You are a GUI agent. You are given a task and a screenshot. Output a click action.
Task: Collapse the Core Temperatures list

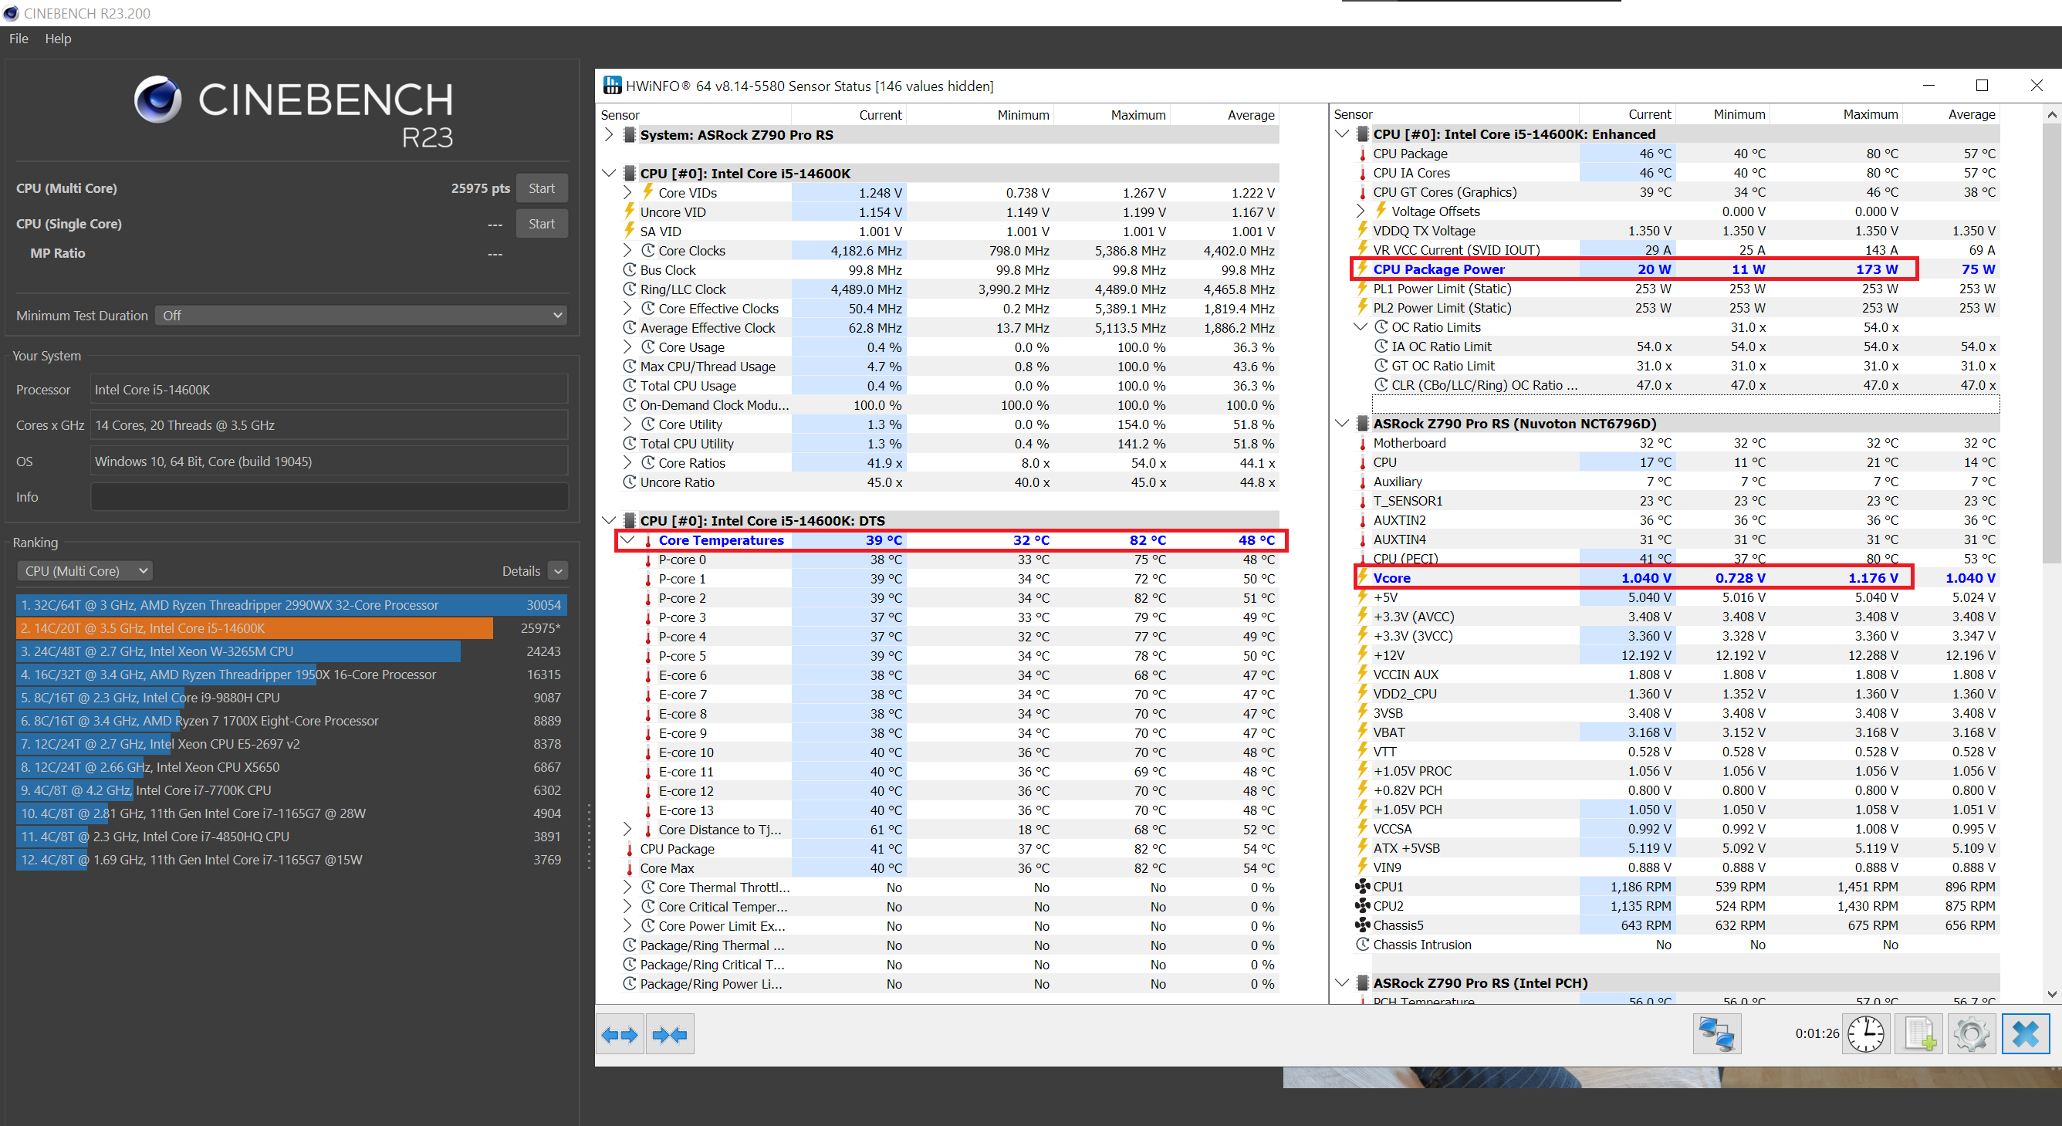tap(627, 540)
